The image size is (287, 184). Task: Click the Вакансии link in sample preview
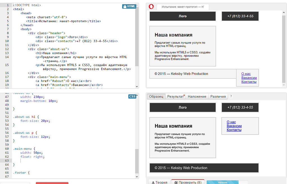(234, 126)
